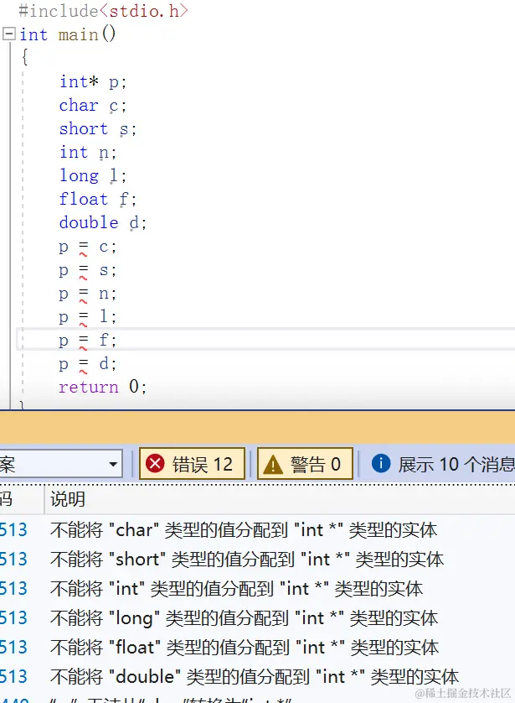
Task: Click the statement "p = l;"
Action: [x=88, y=316]
